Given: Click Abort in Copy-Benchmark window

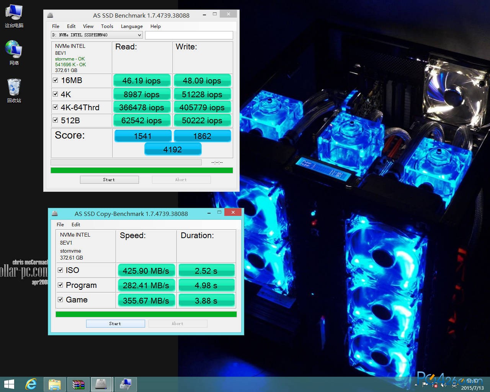Looking at the screenshot, I should point(178,323).
